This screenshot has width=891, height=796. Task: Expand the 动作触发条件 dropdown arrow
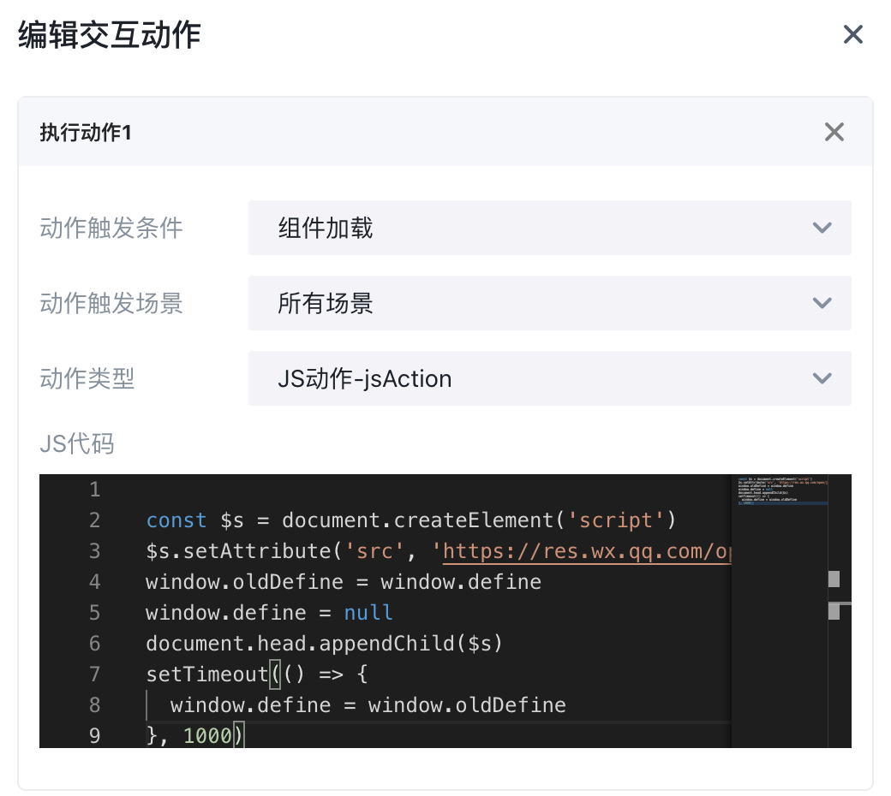pyautogui.click(x=822, y=228)
